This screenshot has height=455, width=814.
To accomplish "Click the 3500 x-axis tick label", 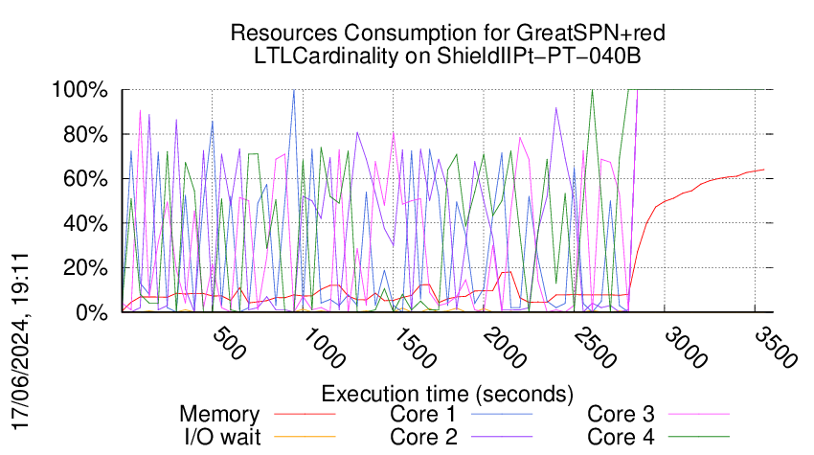I will coord(776,348).
